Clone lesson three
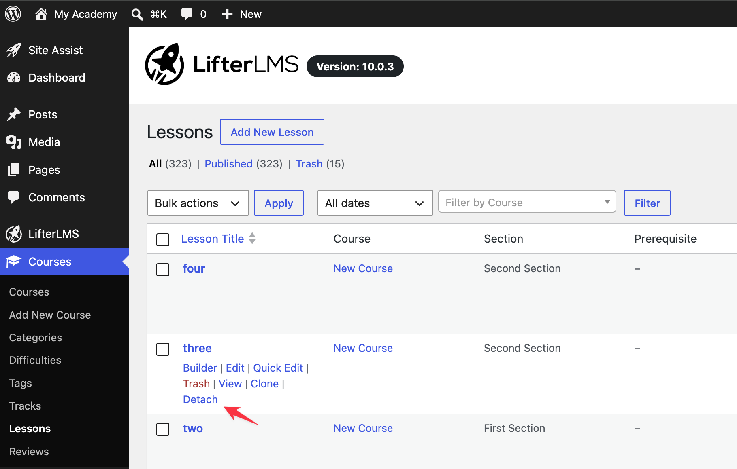 264,384
